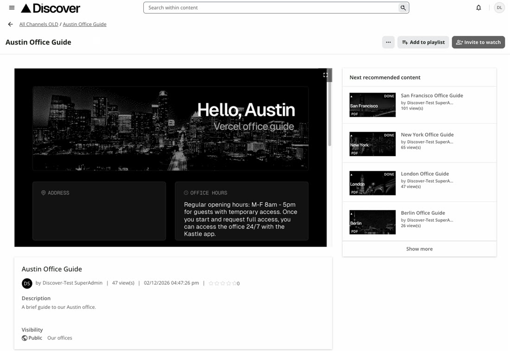Viewport: 510px width, 351px height.
Task: Click the search magnifier icon
Action: coord(403,7)
